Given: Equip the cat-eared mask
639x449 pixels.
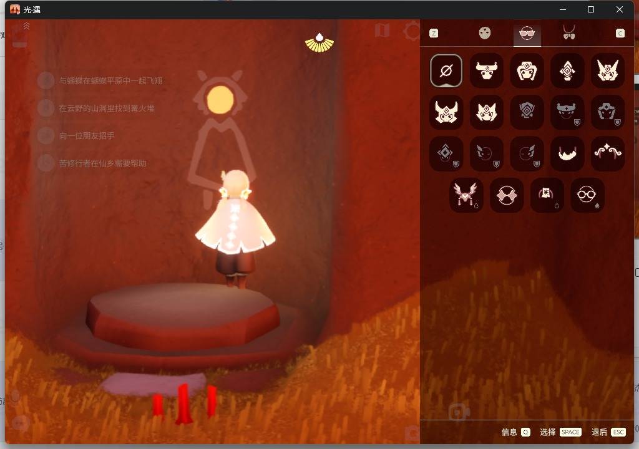Looking at the screenshot, I should pos(486,112).
